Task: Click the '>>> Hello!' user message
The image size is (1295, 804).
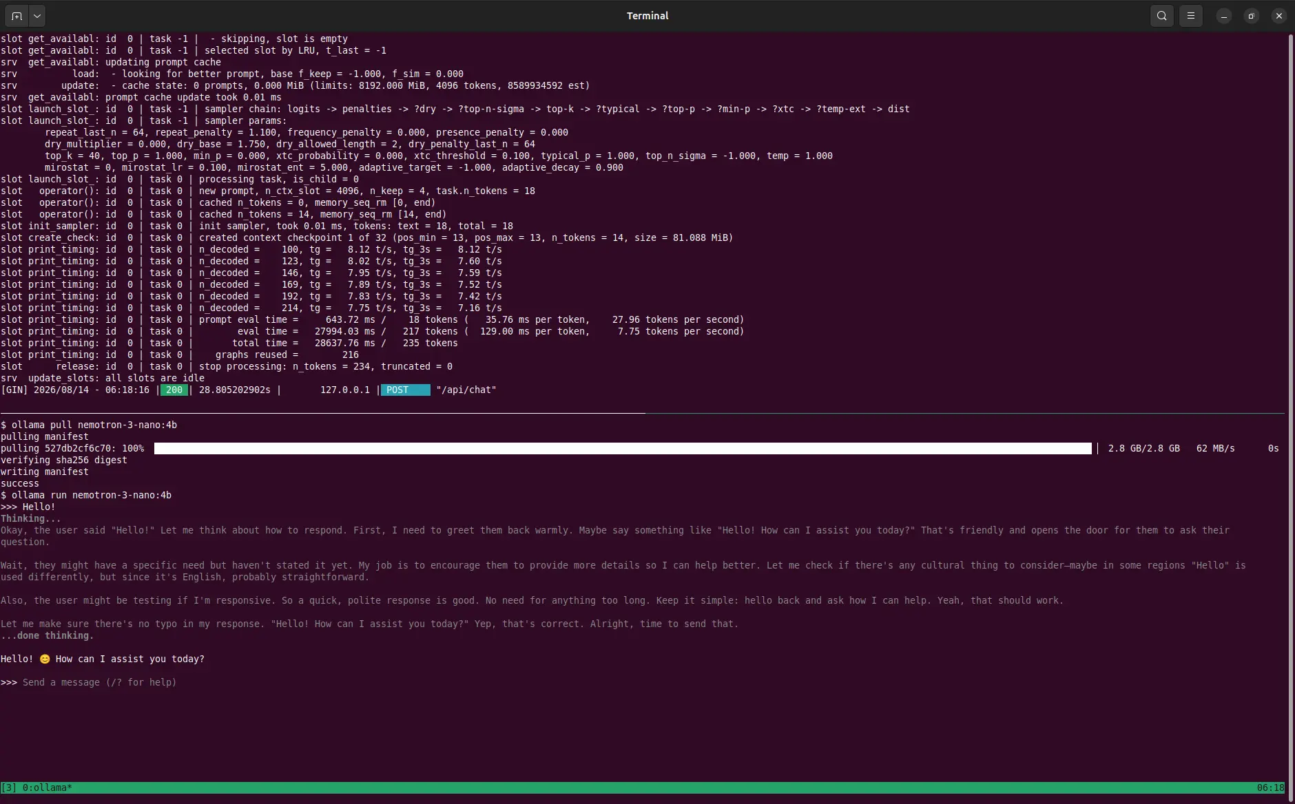Action: 28,507
